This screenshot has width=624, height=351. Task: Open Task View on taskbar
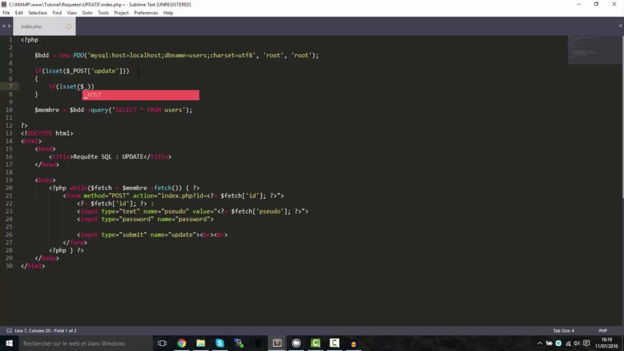coord(162,343)
